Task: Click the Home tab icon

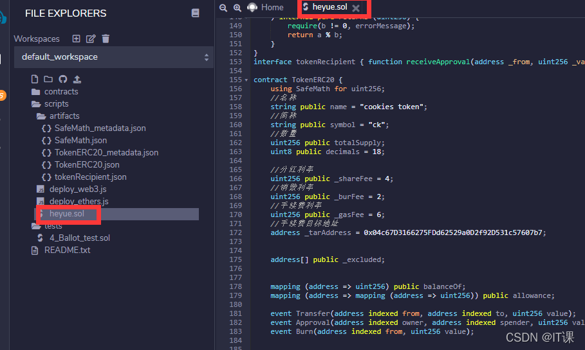Action: click(x=252, y=8)
